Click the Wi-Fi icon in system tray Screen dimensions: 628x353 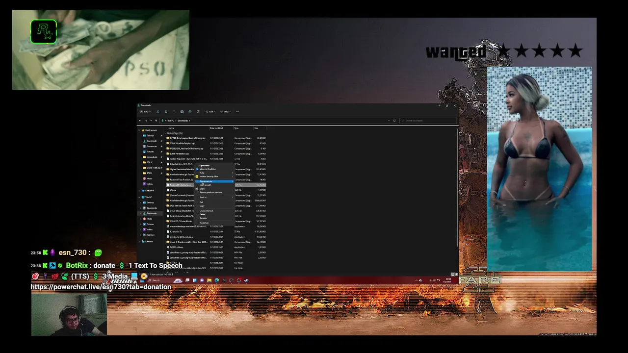click(430, 280)
